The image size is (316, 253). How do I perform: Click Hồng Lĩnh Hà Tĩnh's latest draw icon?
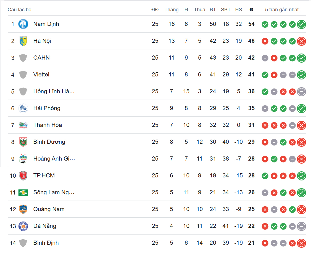[301, 92]
